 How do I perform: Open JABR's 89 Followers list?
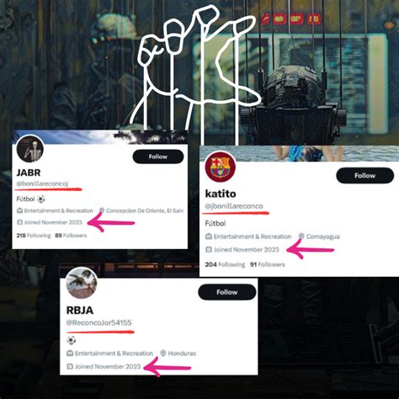pos(71,236)
